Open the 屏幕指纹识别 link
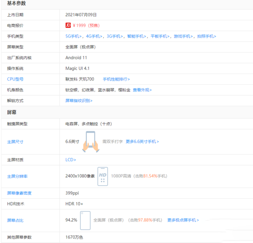253x243 pixels. (x=79, y=101)
